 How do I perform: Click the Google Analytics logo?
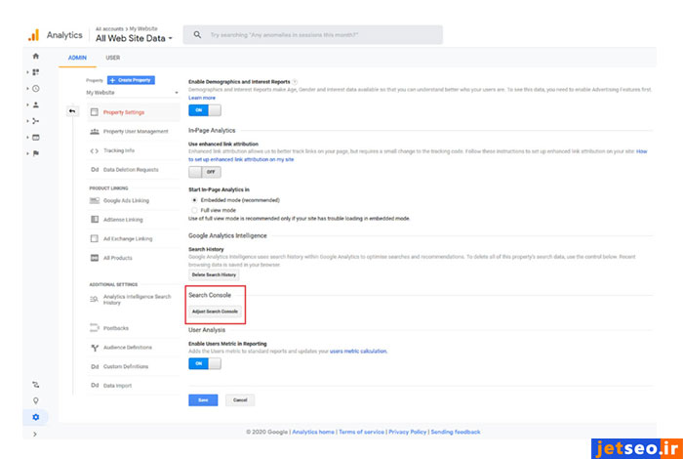(x=32, y=34)
